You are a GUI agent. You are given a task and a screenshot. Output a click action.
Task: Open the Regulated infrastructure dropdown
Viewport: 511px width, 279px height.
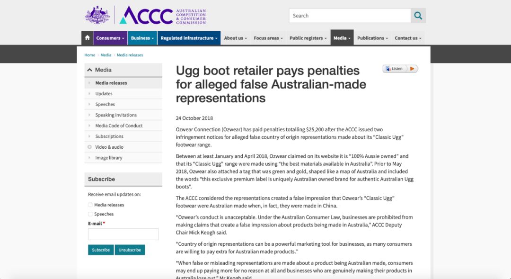(x=189, y=38)
